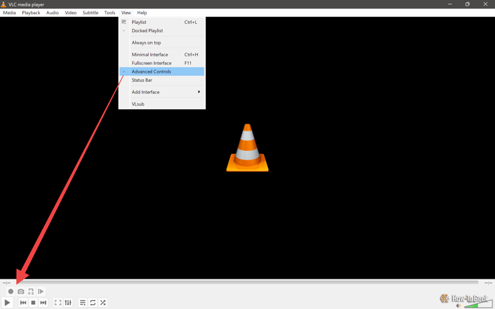The width and height of the screenshot is (495, 309).
Task: Open the Audio menu
Action: 52,13
